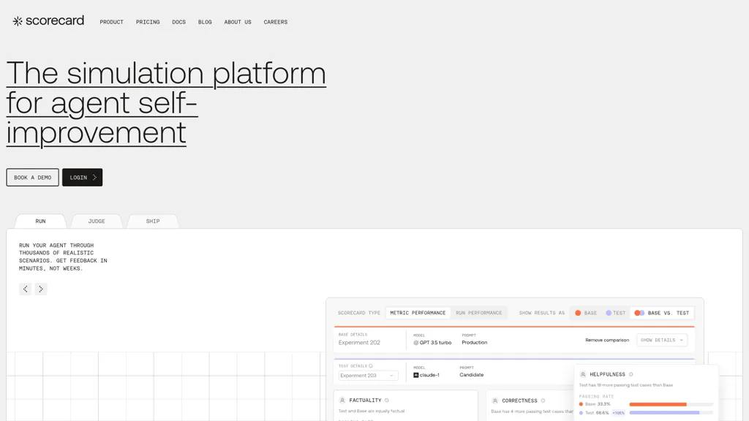Switch to the Judge tab
Image resolution: width=749 pixels, height=421 pixels.
pos(97,221)
